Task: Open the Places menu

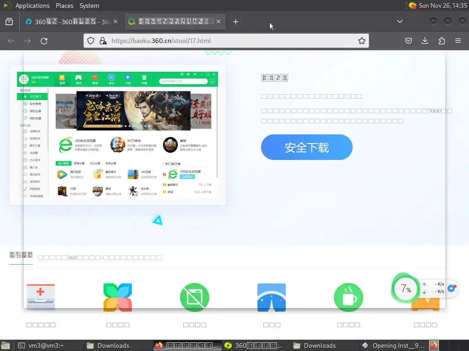Action: pos(64,5)
